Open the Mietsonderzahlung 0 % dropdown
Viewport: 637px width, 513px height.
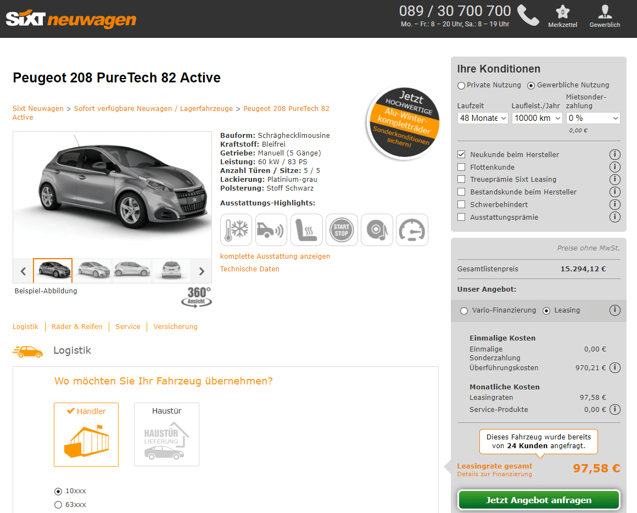(x=593, y=118)
